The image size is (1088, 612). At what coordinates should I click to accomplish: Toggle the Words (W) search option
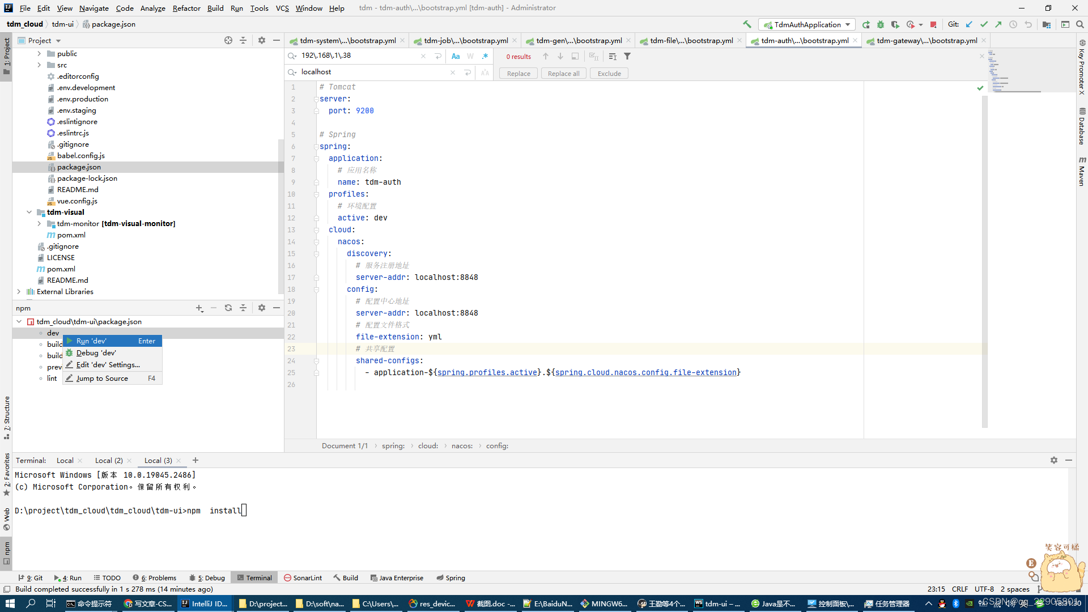pos(470,56)
